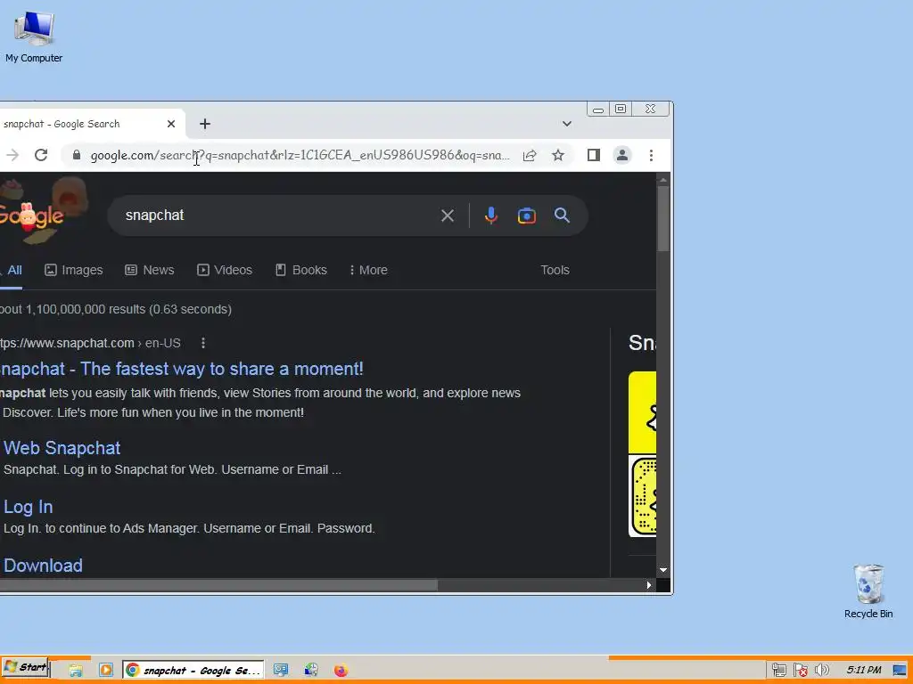Start voice search with microphone
Image resolution: width=913 pixels, height=684 pixels.
point(491,216)
